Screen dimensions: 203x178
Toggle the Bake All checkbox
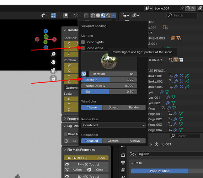tap(65, 134)
